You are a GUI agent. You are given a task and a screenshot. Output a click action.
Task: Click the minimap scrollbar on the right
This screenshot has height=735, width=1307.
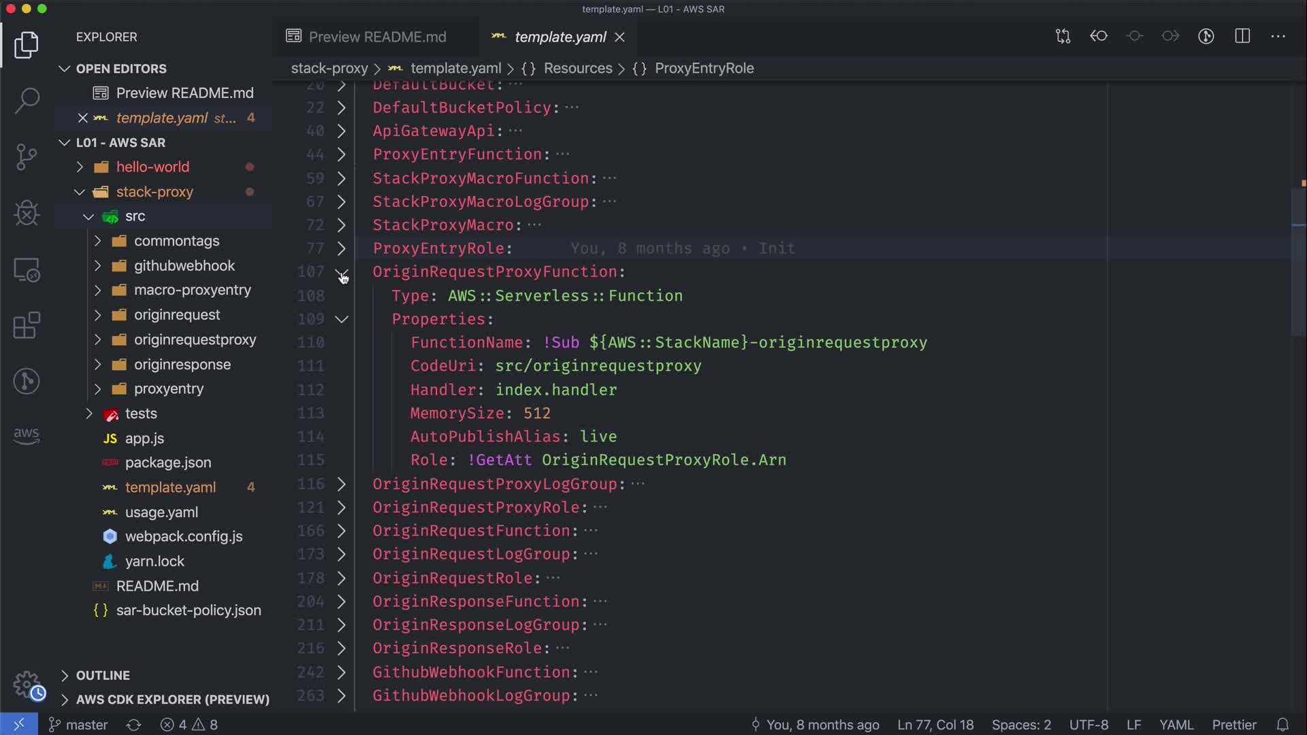[x=1298, y=262]
